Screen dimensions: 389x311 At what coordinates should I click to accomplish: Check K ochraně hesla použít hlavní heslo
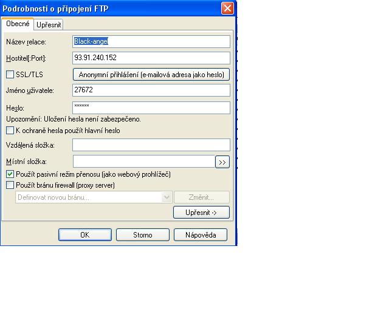click(10, 131)
